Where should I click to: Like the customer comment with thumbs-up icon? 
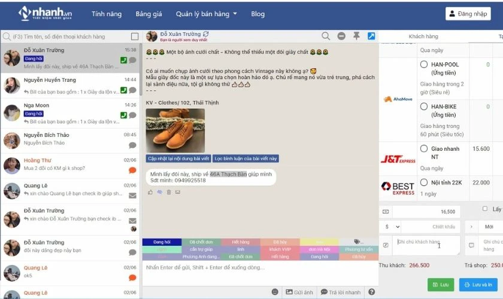tap(150, 193)
